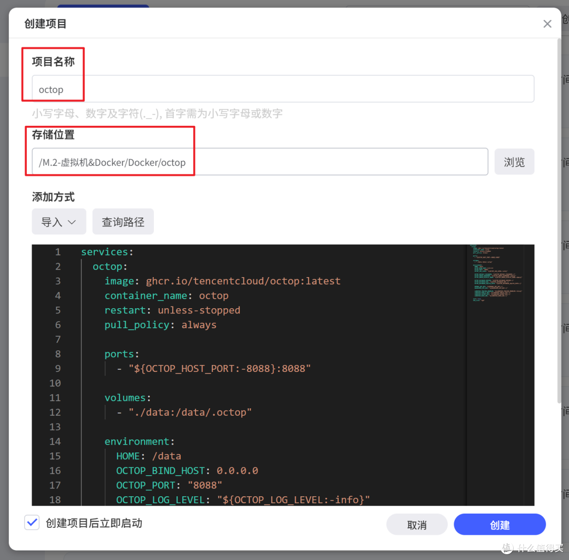569x560 pixels.
Task: Click the 'OCTOP_BIND_HOST: 0.0.0.0' line
Action: [187, 471]
